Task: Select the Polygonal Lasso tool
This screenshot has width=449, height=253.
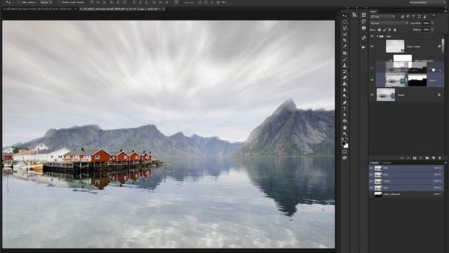Action: point(344,28)
